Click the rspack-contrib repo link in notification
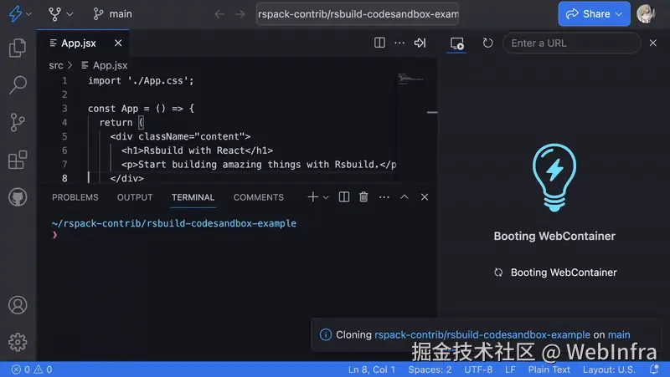 pos(482,334)
